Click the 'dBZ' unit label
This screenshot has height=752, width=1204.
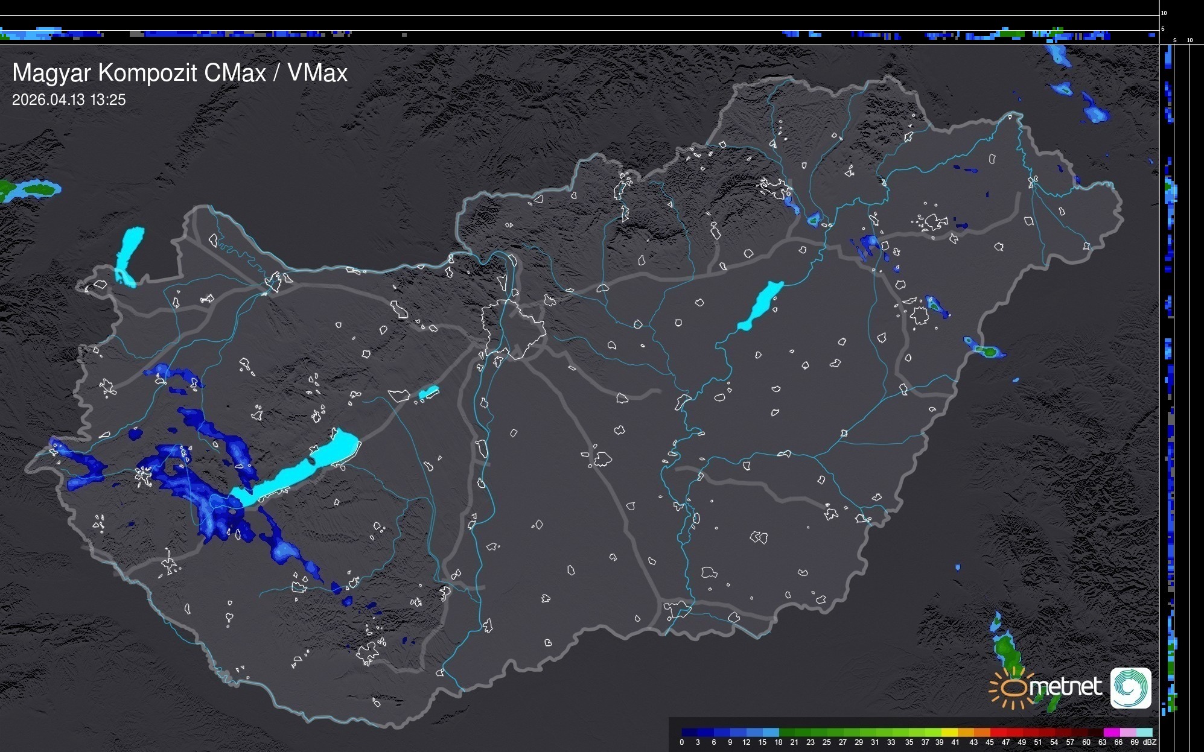(1149, 742)
